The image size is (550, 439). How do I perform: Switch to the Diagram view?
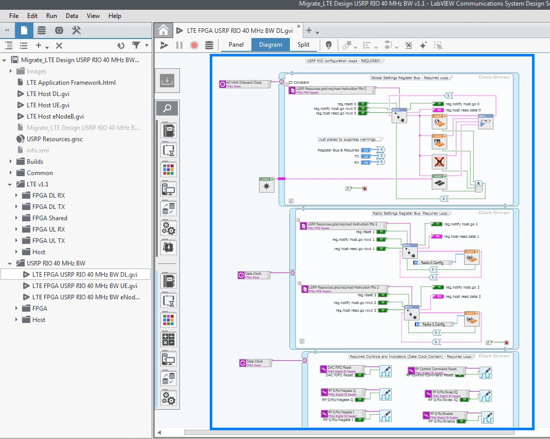[270, 45]
